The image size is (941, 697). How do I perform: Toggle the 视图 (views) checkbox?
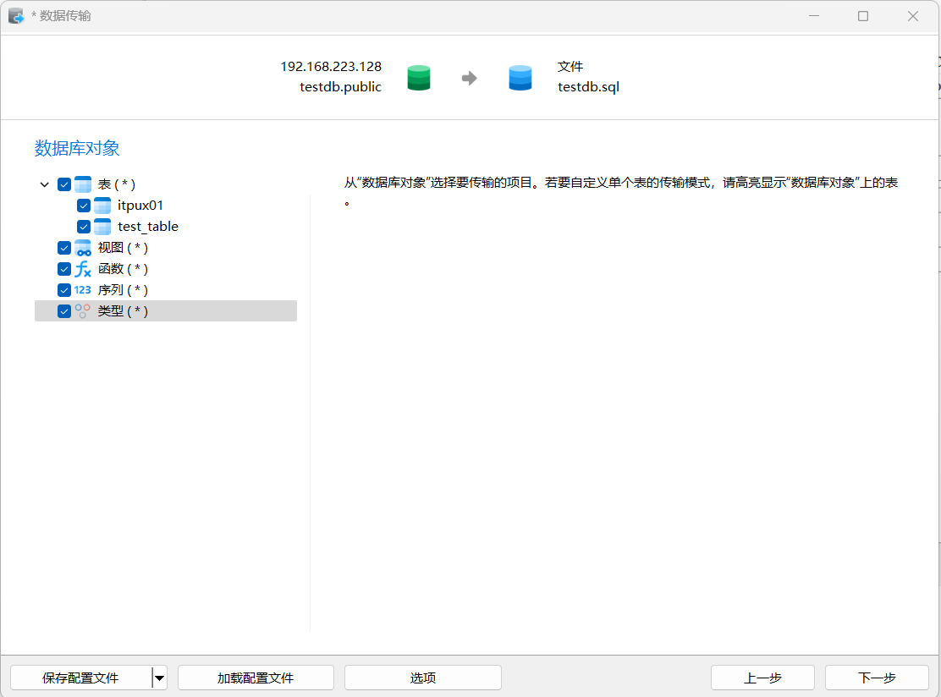click(64, 248)
